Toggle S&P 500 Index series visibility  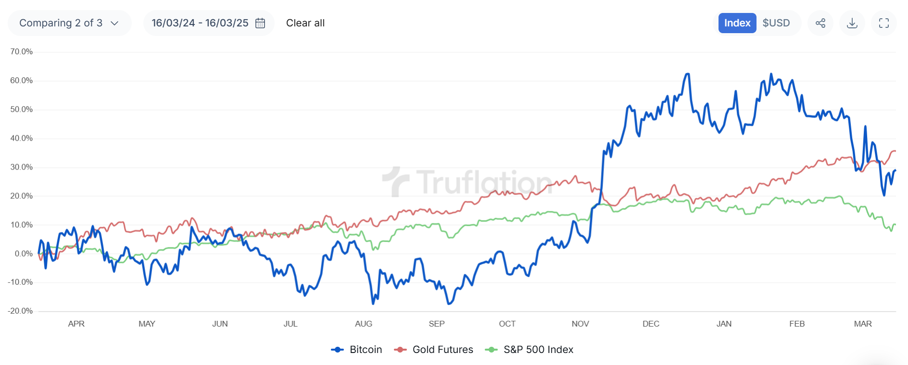point(538,350)
